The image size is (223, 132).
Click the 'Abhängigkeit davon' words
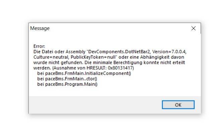(x=162, y=57)
